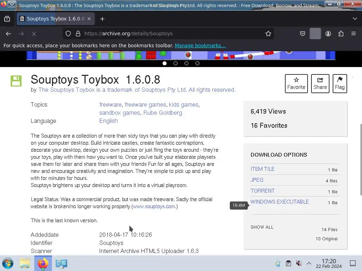Download the ITEM TILE file

263,169
